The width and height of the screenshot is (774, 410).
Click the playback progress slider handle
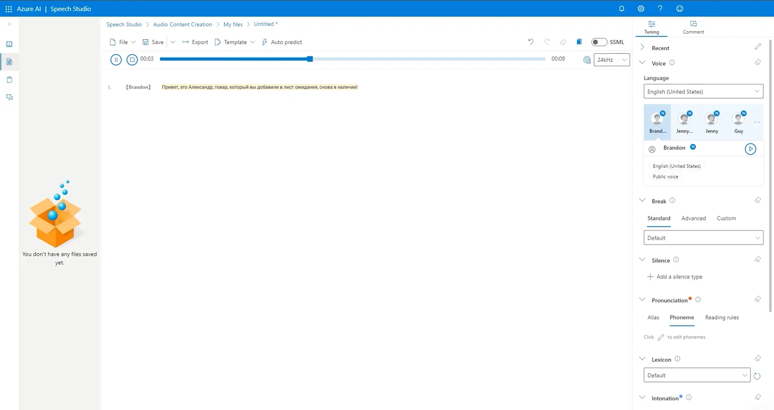pyautogui.click(x=310, y=59)
